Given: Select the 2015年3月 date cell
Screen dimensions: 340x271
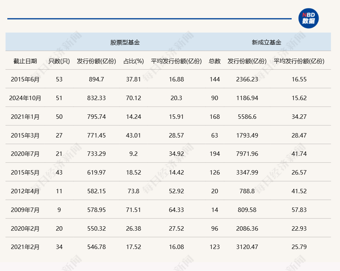Looking at the screenshot, I should pos(25,135).
